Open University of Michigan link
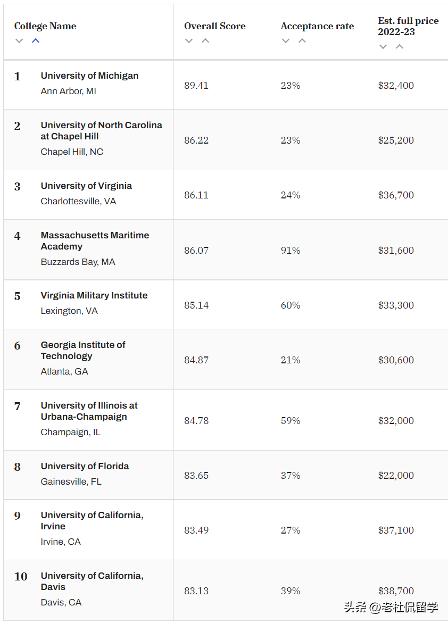 [x=89, y=76]
